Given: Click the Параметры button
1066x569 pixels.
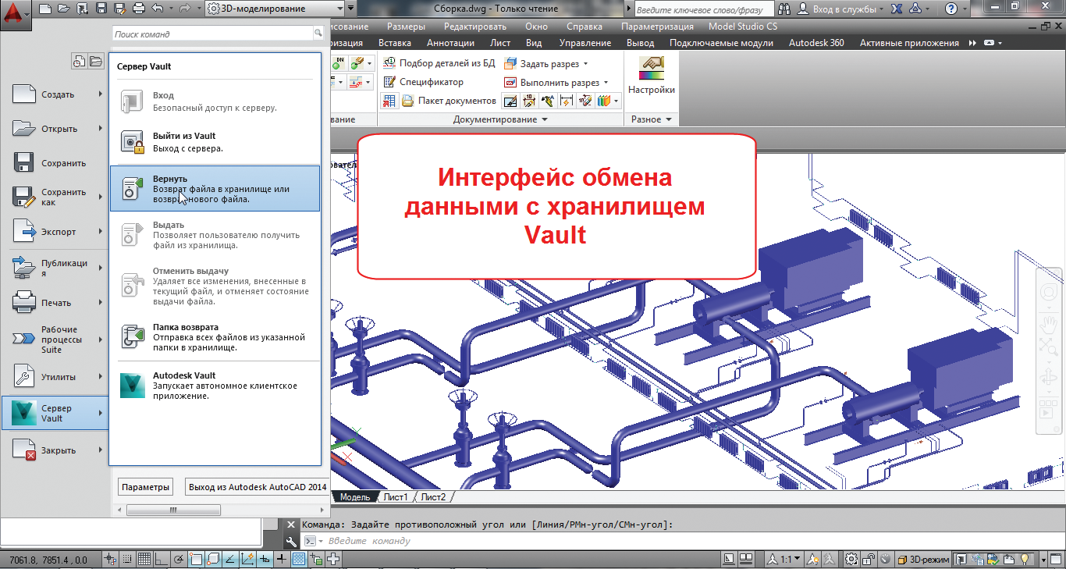Looking at the screenshot, I should (145, 487).
